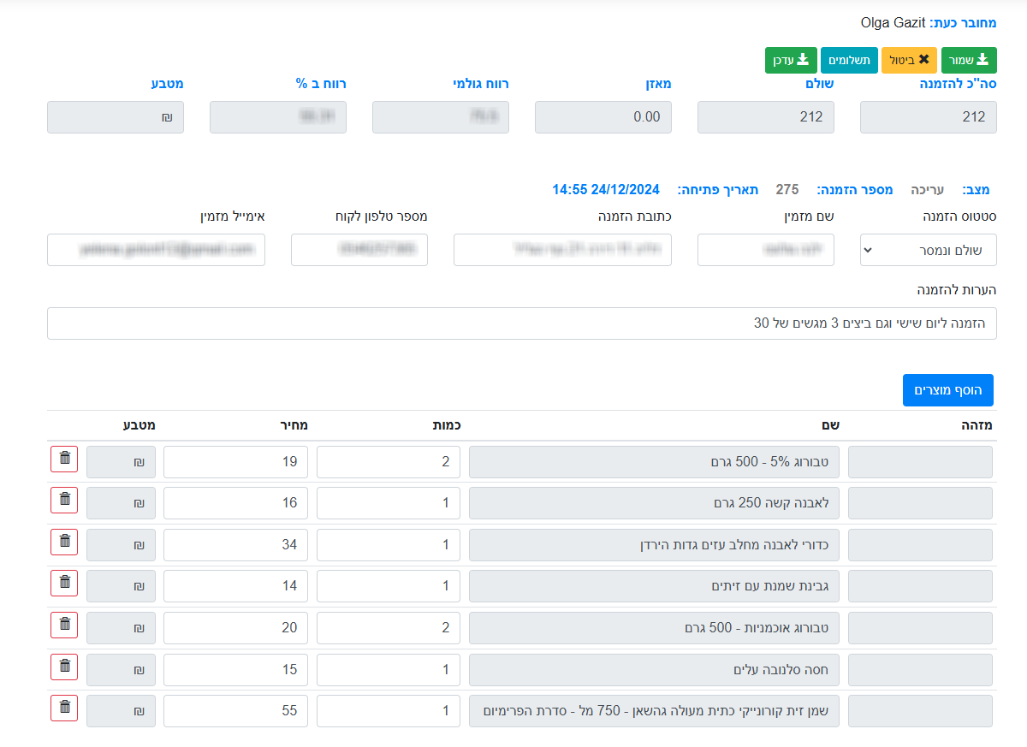Click the quantity field for גבינת שמנת

pyautogui.click(x=389, y=586)
